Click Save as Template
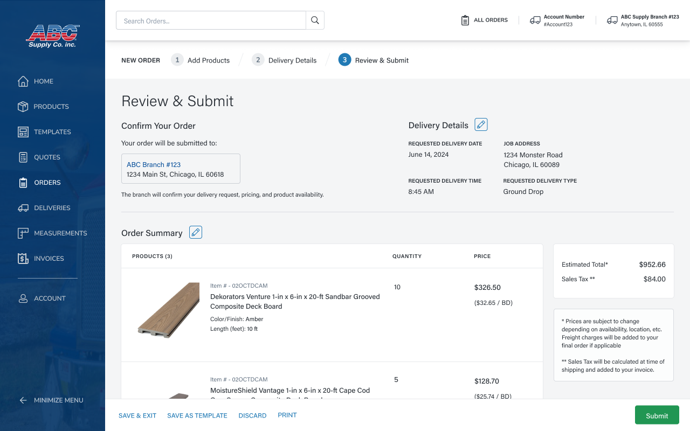 click(x=197, y=415)
